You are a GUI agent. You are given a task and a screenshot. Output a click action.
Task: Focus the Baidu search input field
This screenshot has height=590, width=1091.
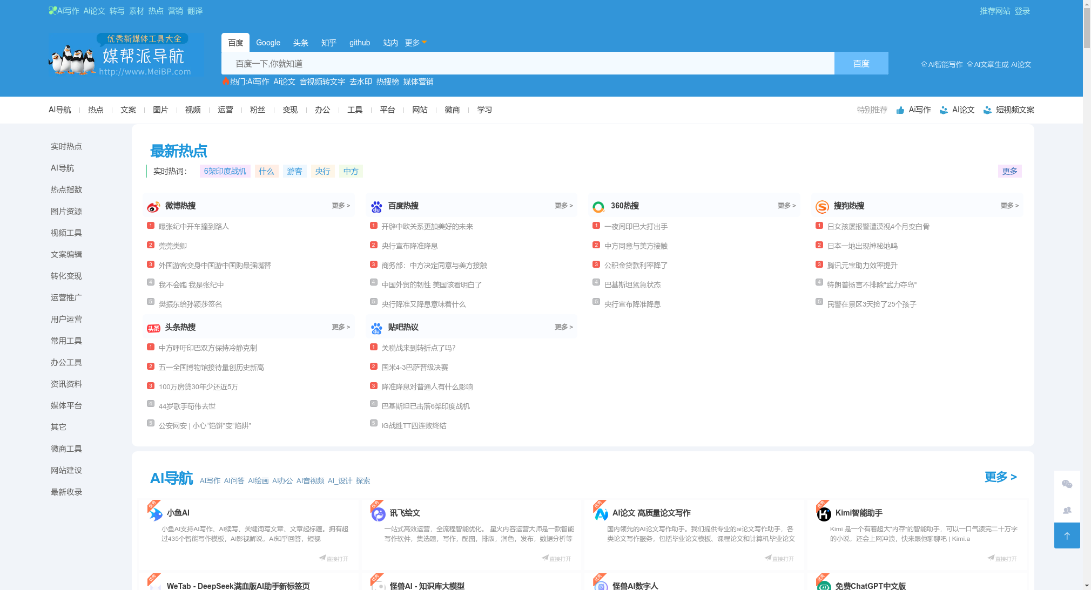[527, 64]
